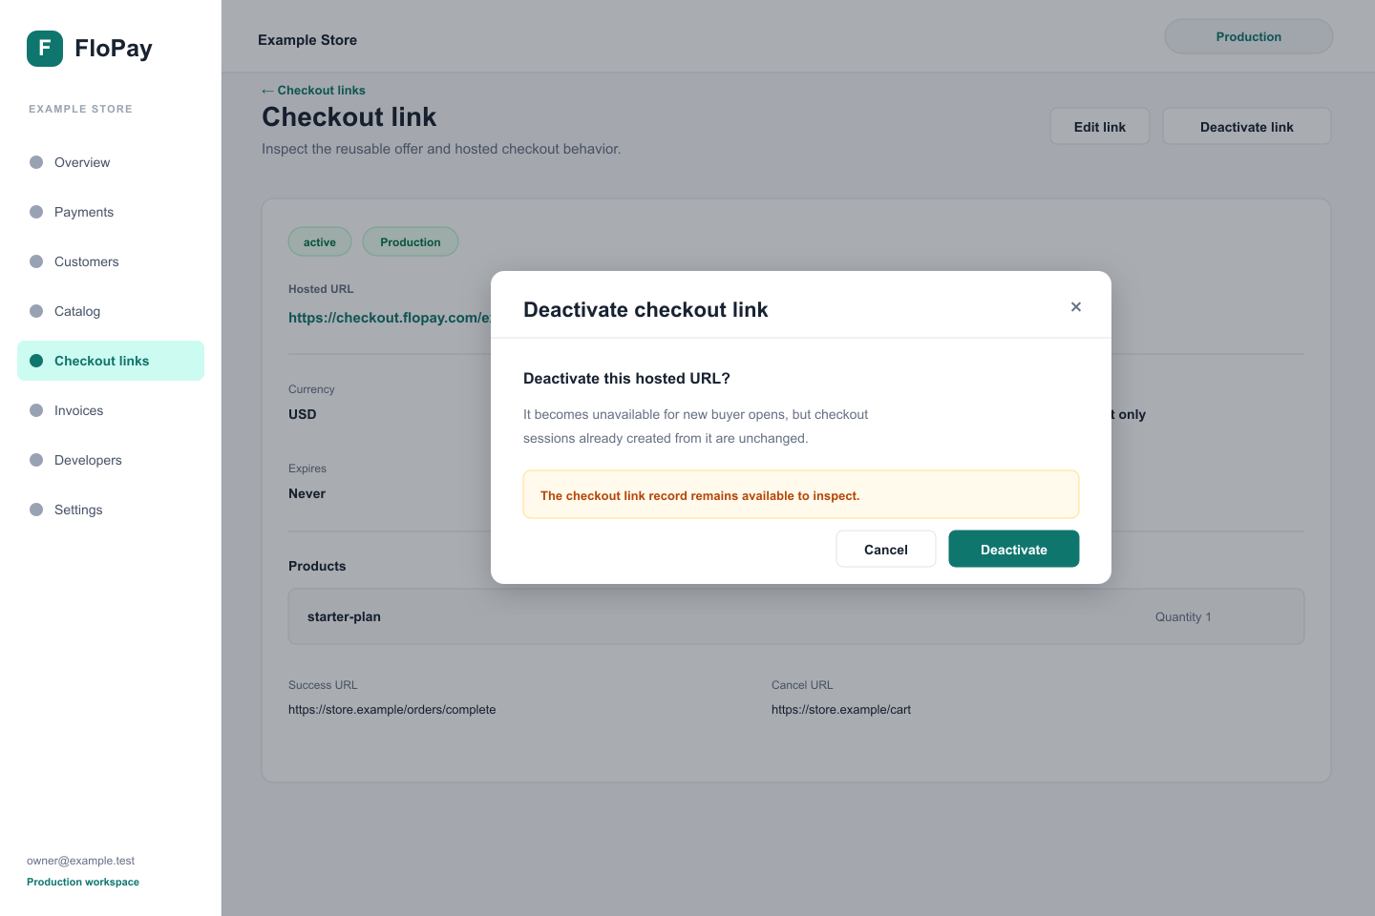Click the FloPay logo icon

(45, 49)
